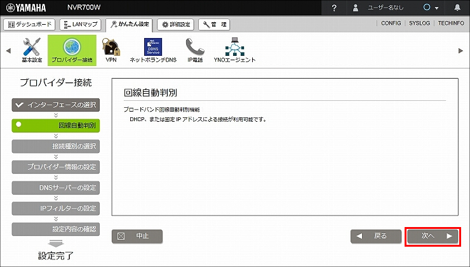The width and height of the screenshot is (470, 267).
Task: Click the 中止 cancel button
Action: (x=137, y=236)
